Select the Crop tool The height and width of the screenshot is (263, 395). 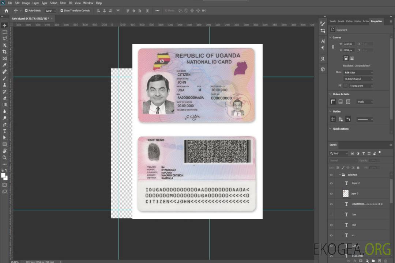coord(4,52)
